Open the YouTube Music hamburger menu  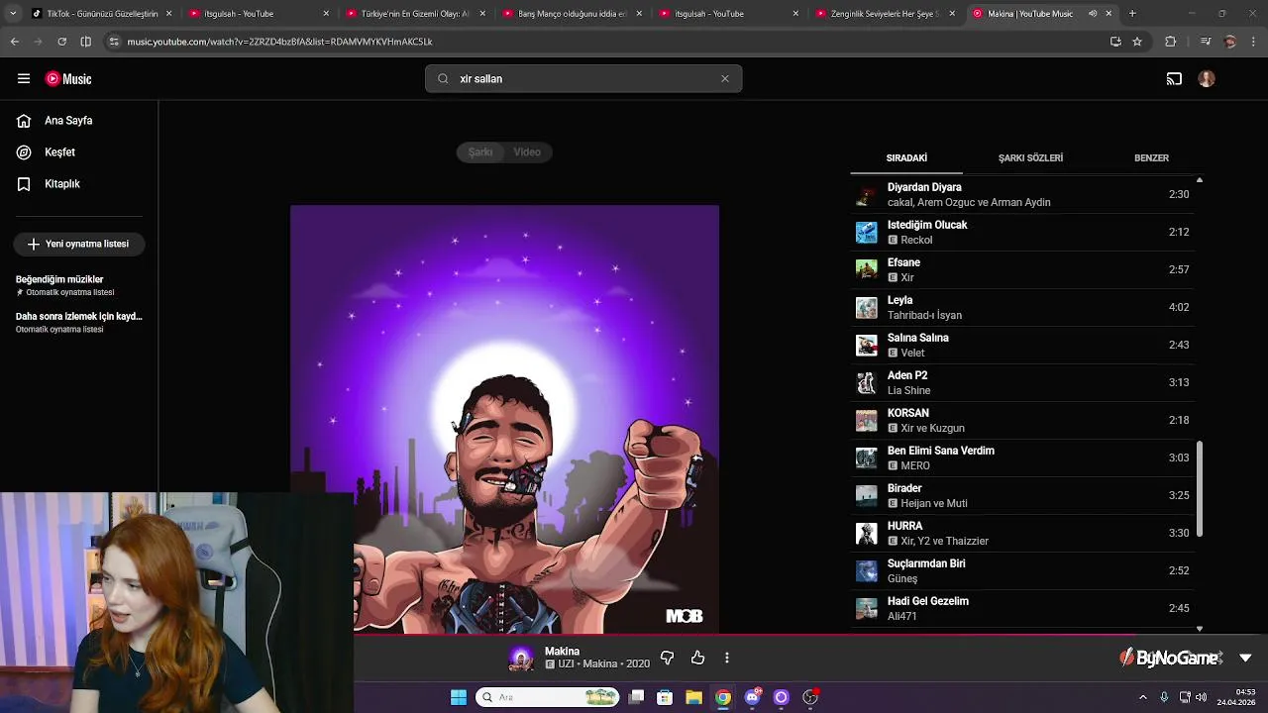pyautogui.click(x=24, y=78)
